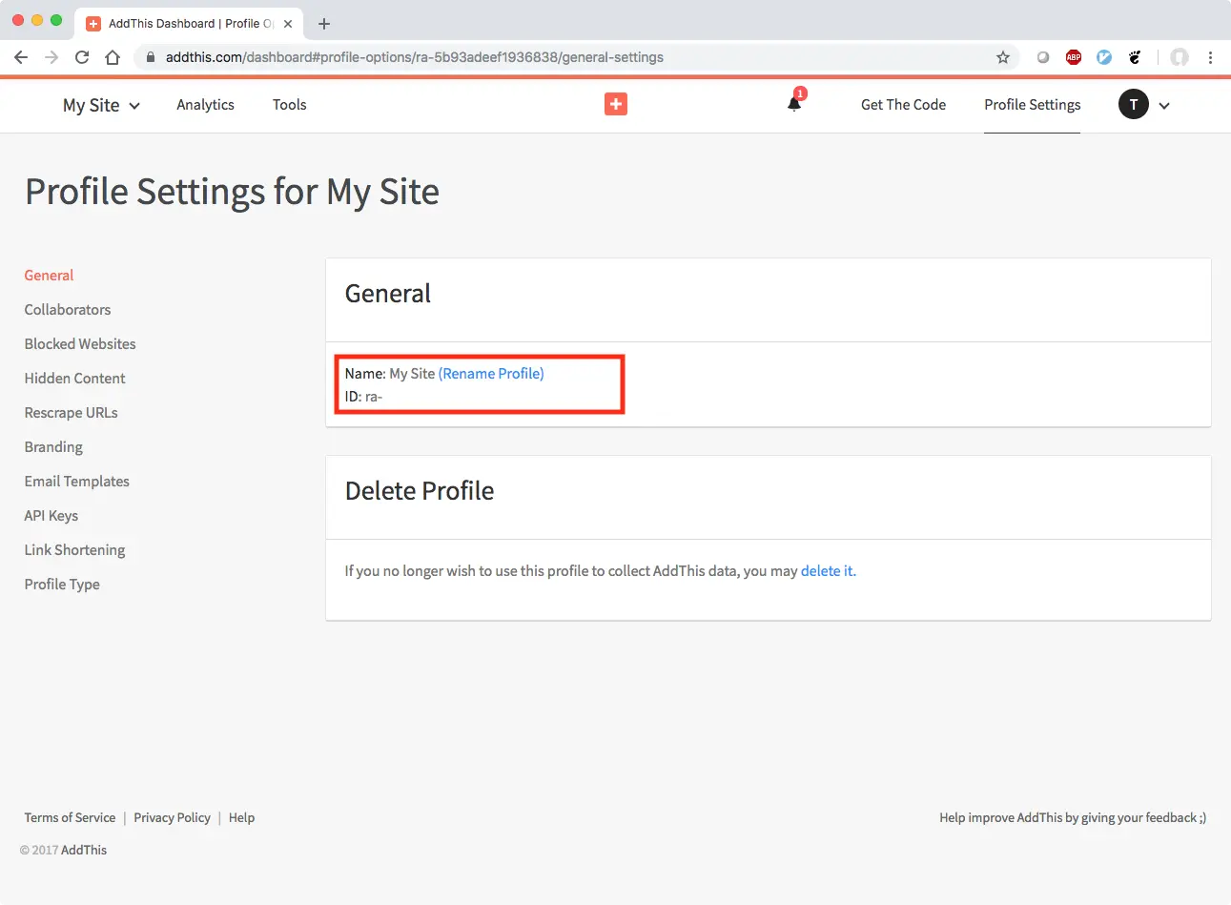Go to browser home icon
The height and width of the screenshot is (905, 1231).
tap(113, 57)
